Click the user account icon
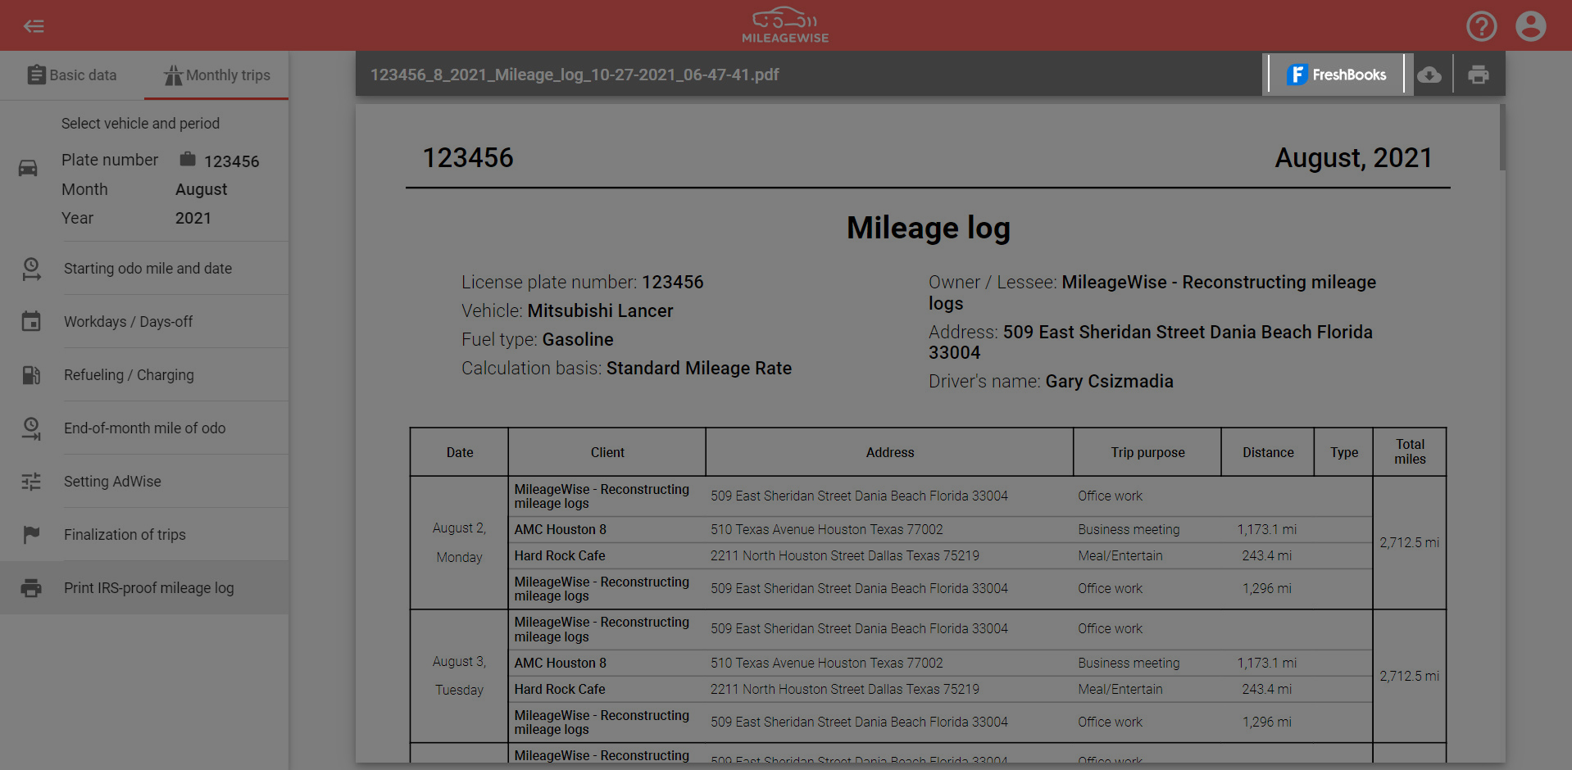Image resolution: width=1572 pixels, height=770 pixels. pyautogui.click(x=1529, y=25)
